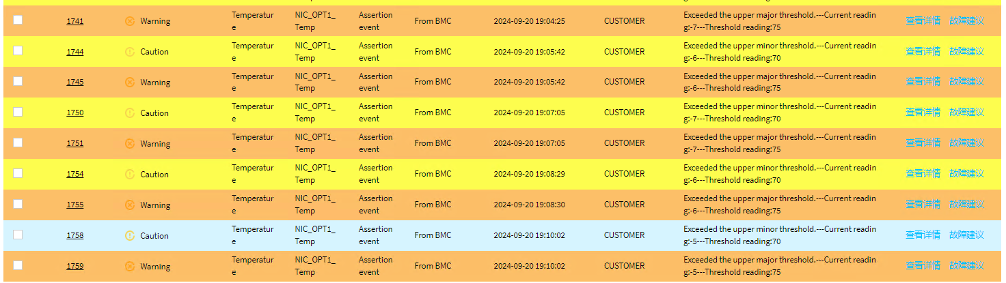The image size is (1006, 283).
Task: View 查看详情 for event 1754
Action: tap(923, 174)
